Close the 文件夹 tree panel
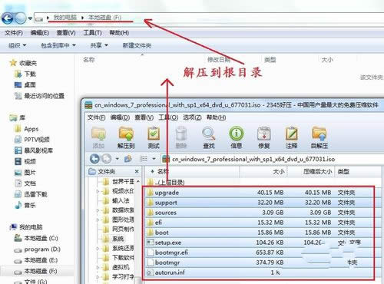384x284 pixels. [x=137, y=171]
